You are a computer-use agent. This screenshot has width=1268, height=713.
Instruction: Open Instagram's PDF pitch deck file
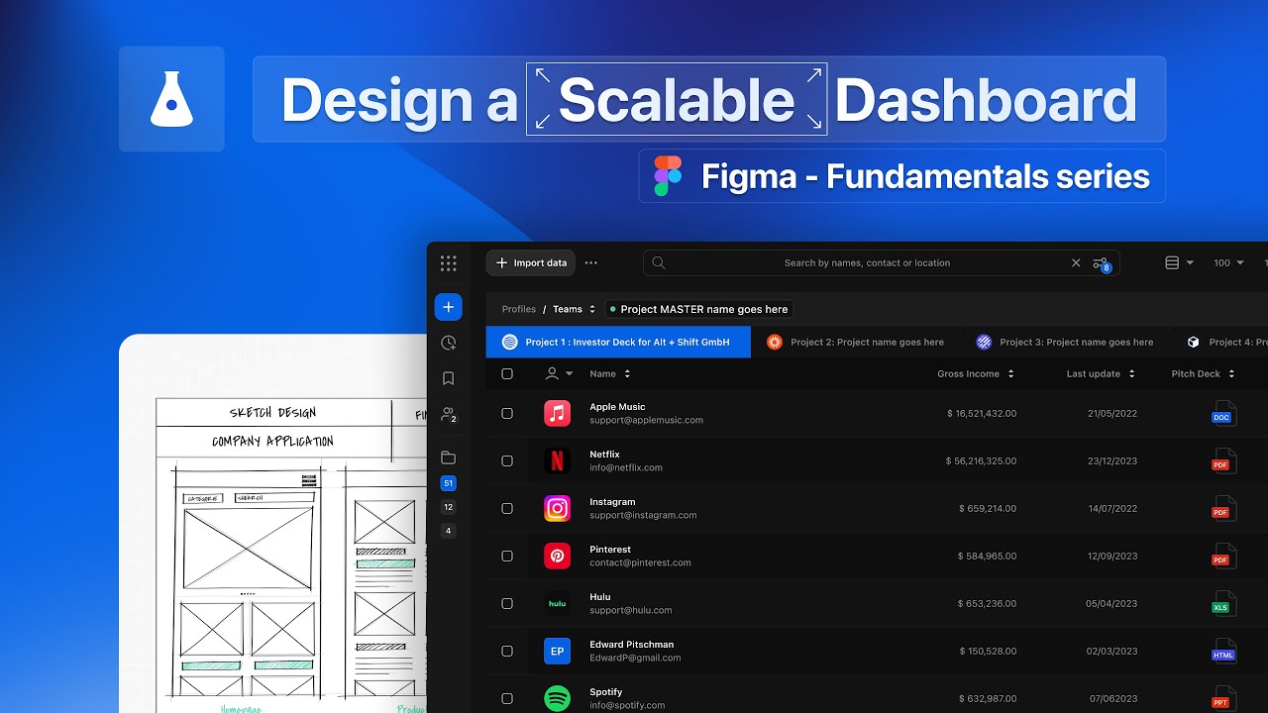(1222, 508)
